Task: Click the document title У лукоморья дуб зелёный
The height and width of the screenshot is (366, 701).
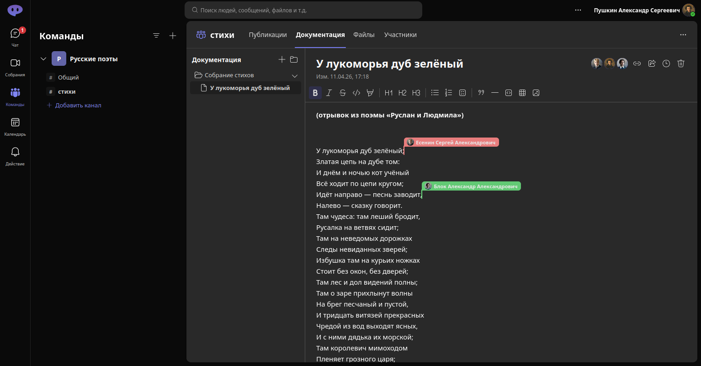Action: 390,64
